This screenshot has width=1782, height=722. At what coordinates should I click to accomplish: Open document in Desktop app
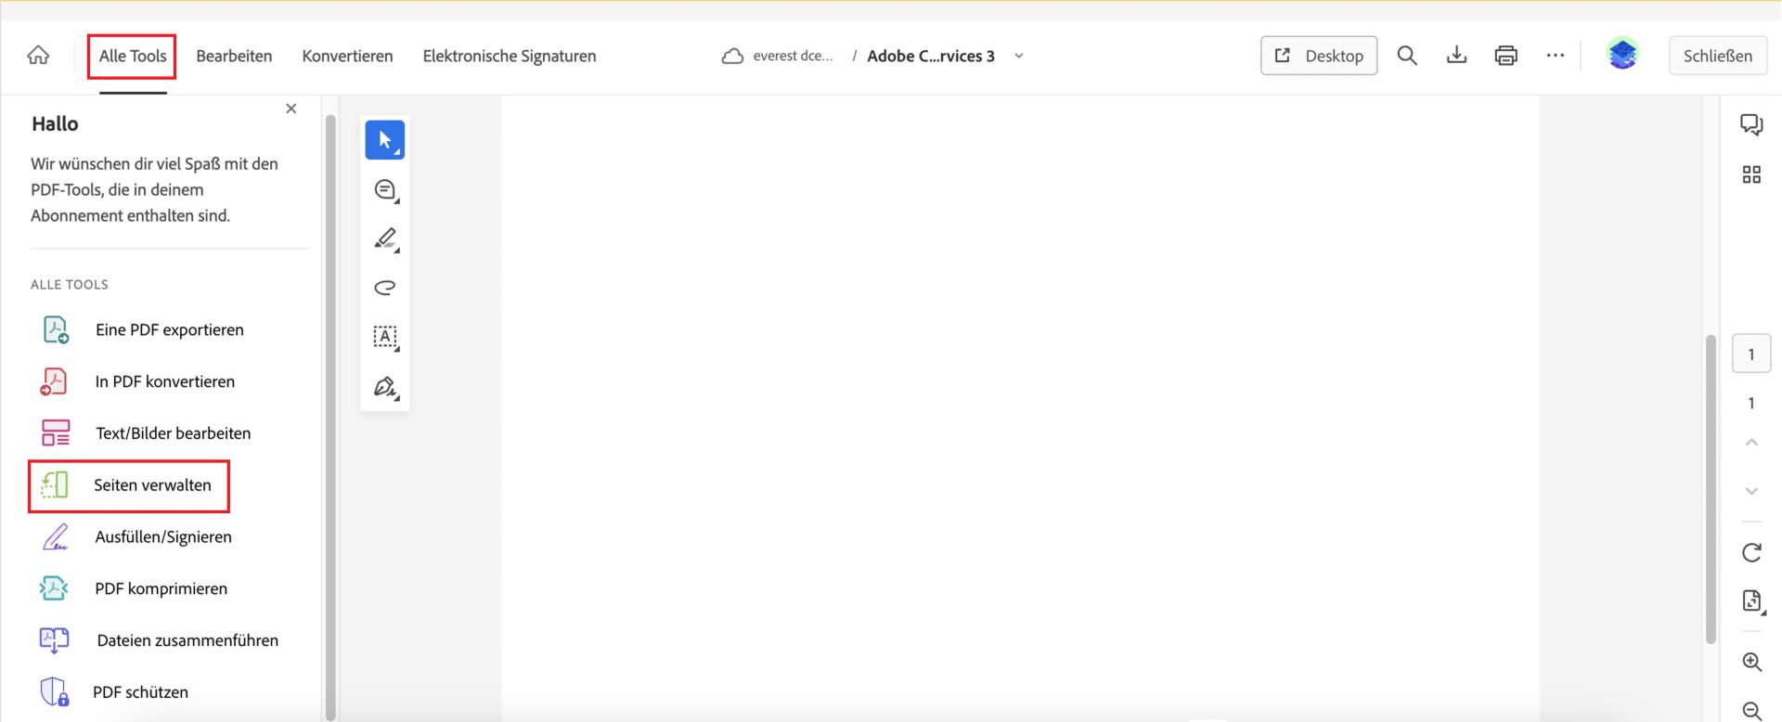click(x=1319, y=56)
